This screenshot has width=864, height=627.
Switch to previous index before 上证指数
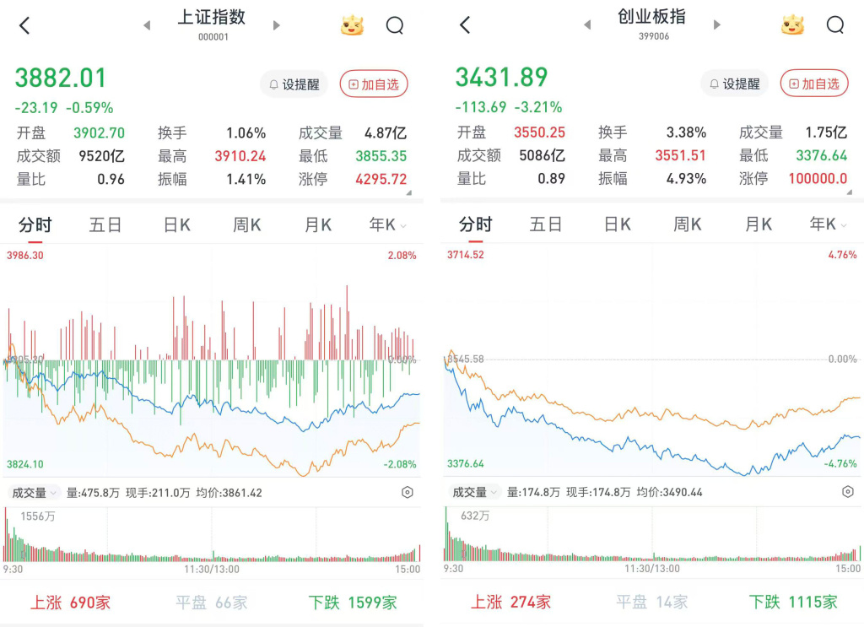[147, 25]
